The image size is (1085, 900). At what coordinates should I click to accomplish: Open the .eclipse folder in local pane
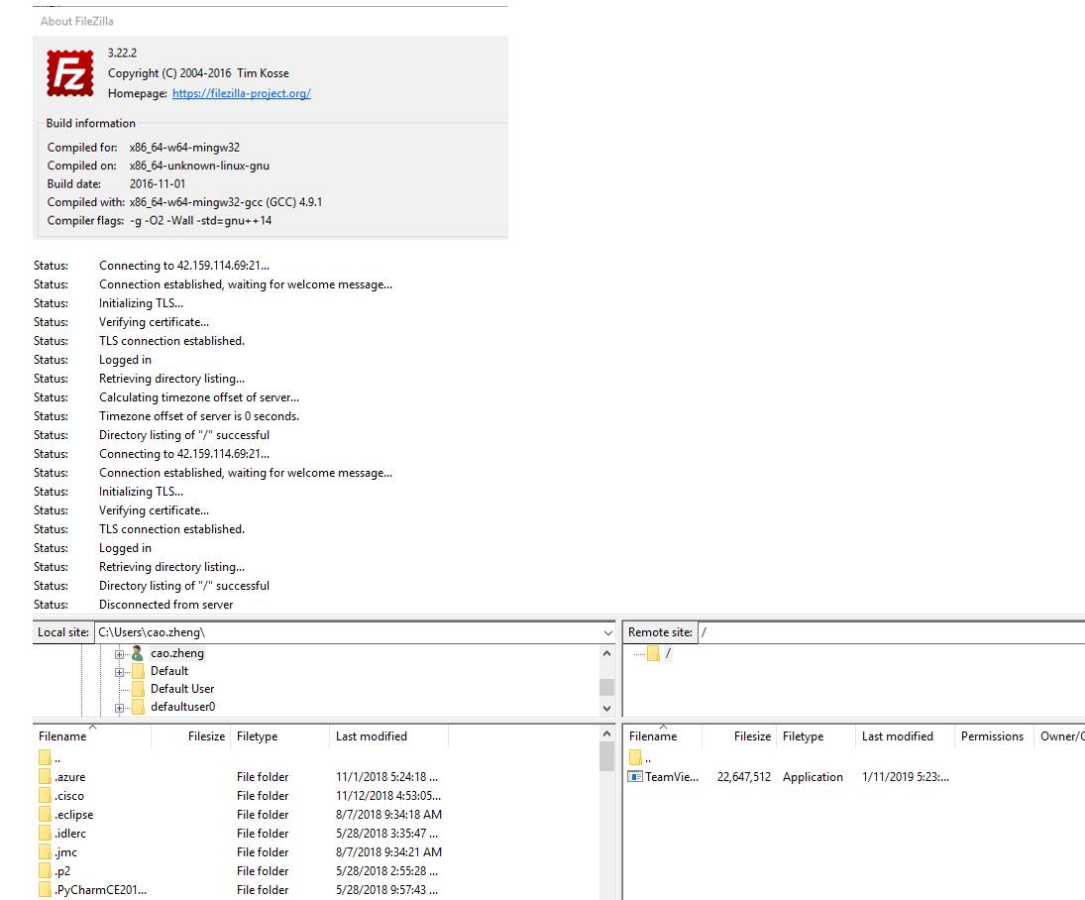pos(73,814)
